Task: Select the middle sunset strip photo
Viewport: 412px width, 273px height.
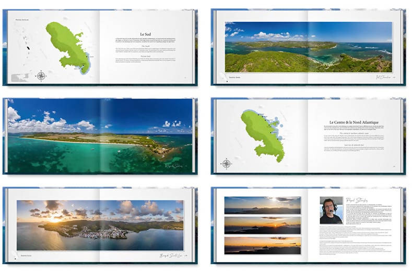Action: 262,225
